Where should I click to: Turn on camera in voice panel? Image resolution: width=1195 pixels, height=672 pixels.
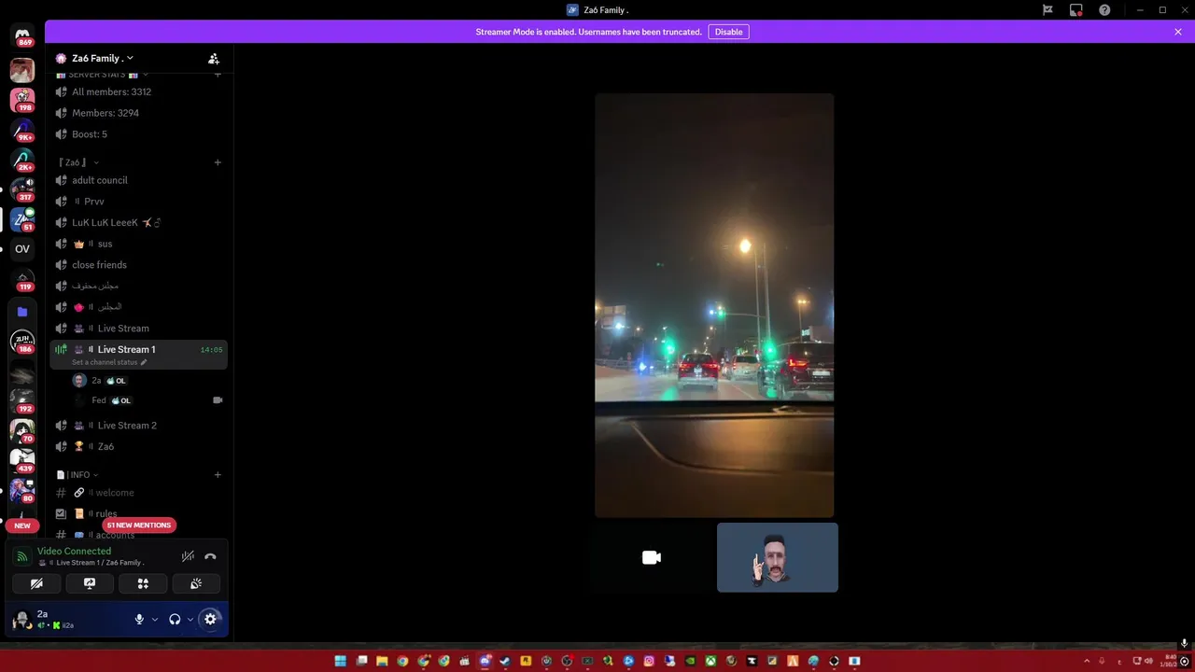point(36,583)
